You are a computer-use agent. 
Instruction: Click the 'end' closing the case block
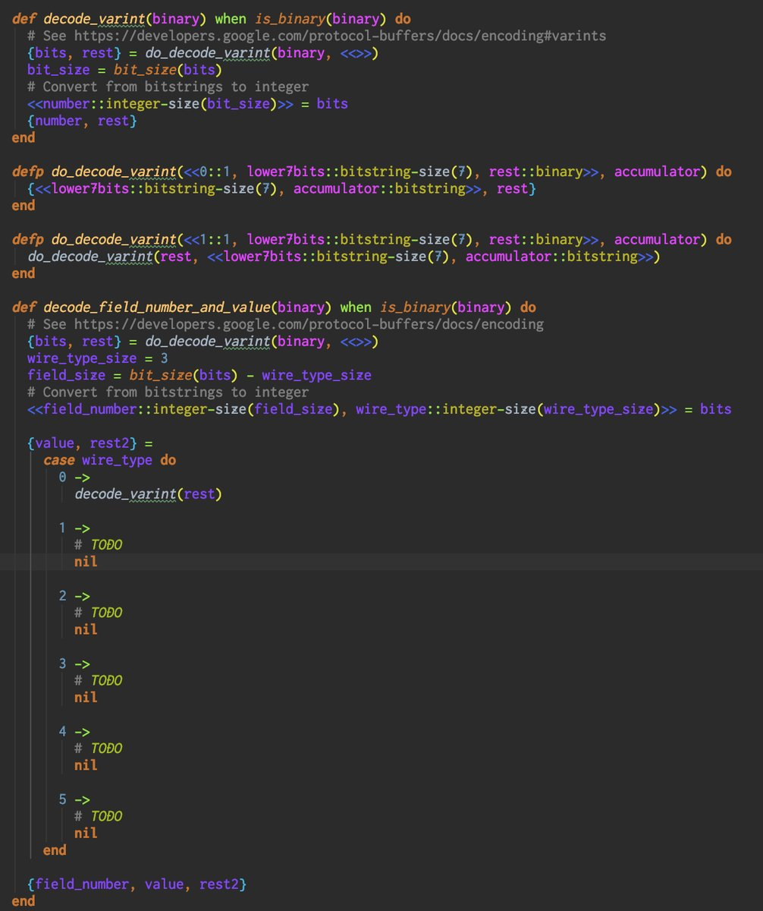point(55,850)
